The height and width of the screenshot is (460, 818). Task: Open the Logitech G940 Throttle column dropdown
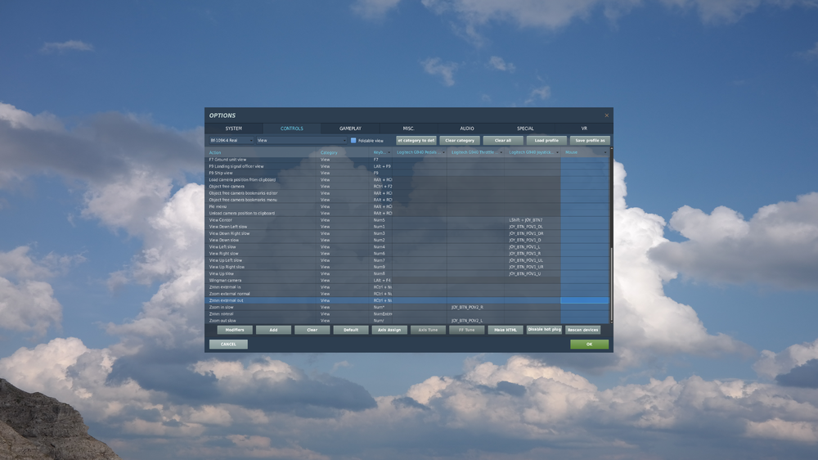click(x=501, y=152)
